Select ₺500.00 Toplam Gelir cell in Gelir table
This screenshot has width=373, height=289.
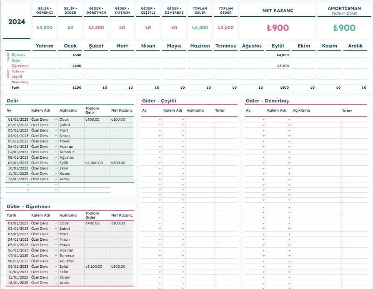(97, 120)
